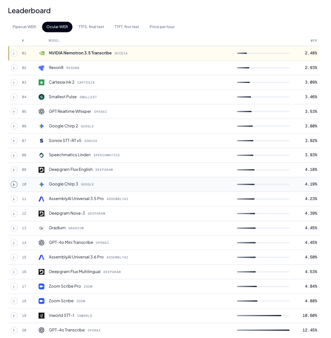Click the AssemblyAI logo beside Universal 3.6 Pro

pos(41,257)
